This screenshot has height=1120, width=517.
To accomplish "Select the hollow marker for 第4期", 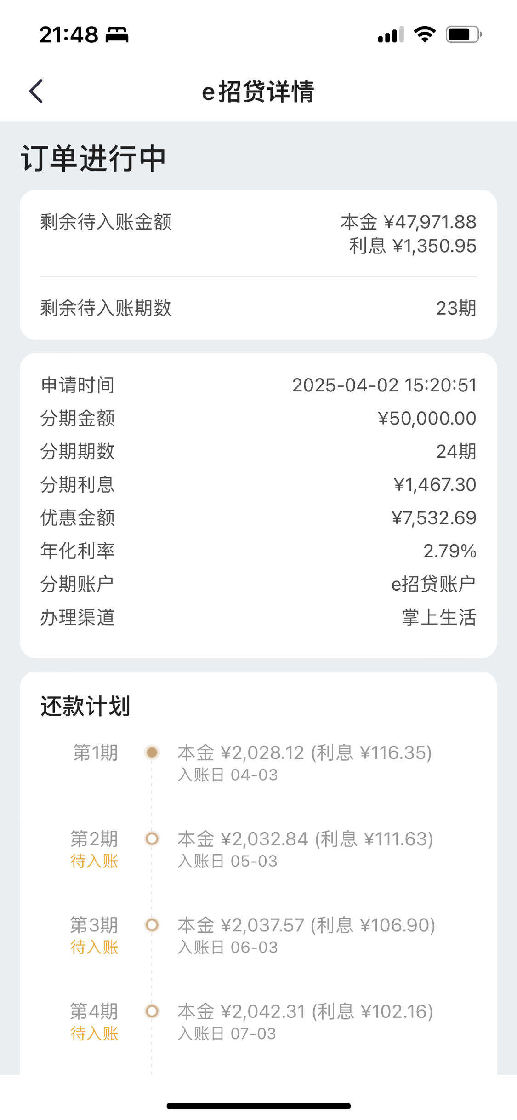I will pos(152,1011).
